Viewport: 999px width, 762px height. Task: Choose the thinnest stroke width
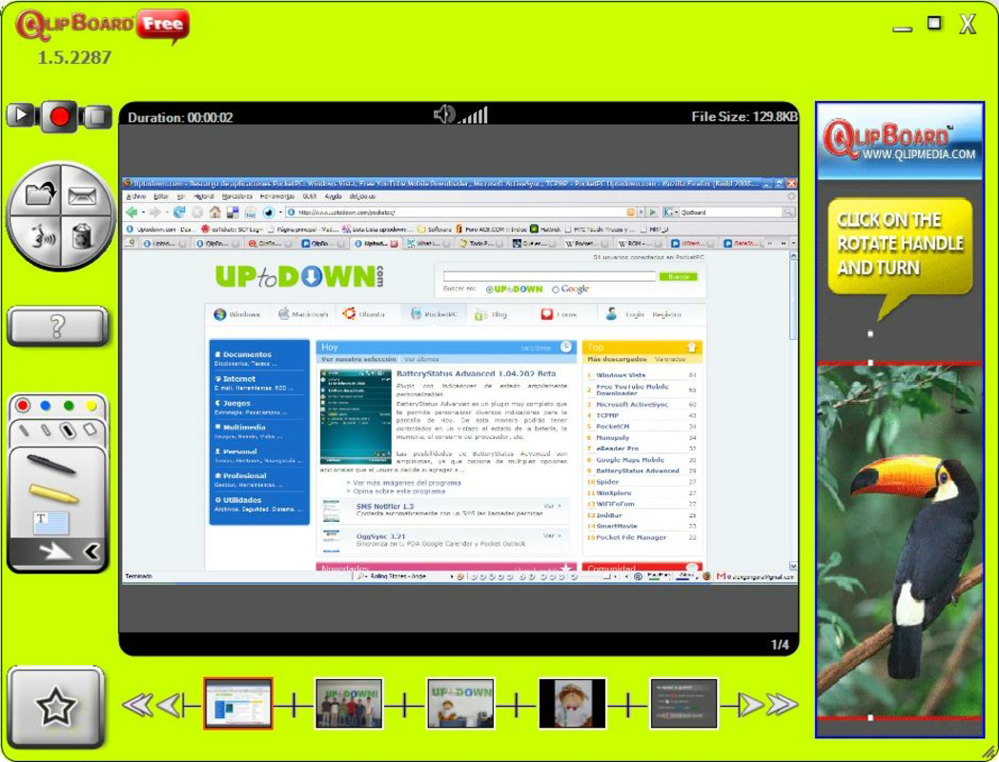click(24, 431)
